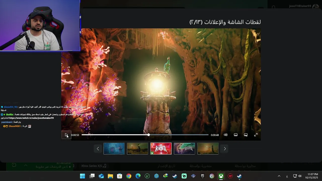This screenshot has width=322, height=181.
Task: Open Task View on the taskbar
Action: click(x=92, y=176)
